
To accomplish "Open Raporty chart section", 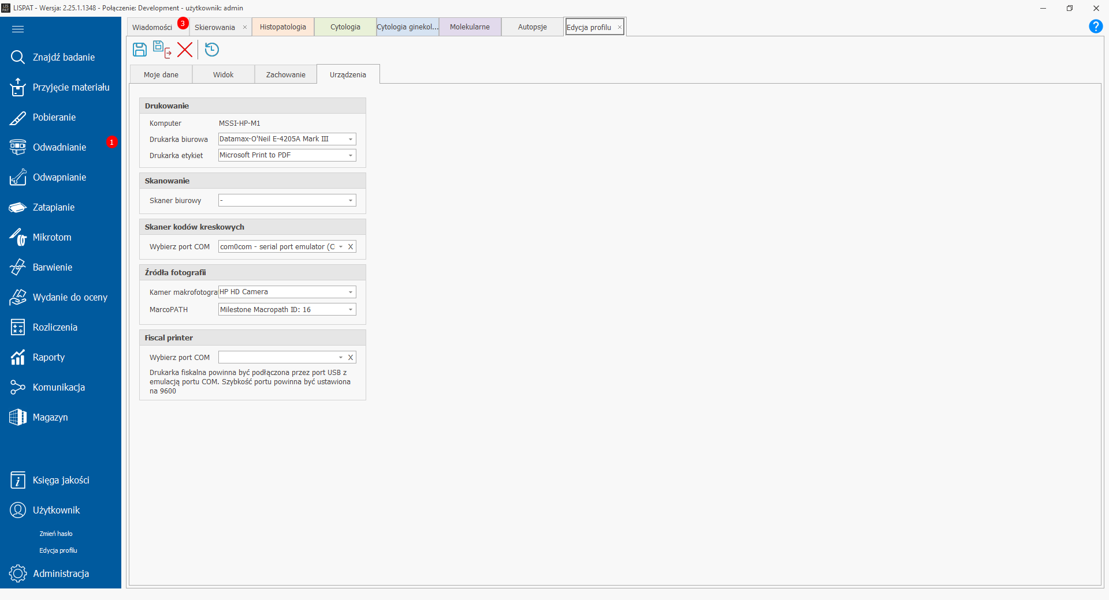I will [x=49, y=357].
